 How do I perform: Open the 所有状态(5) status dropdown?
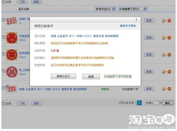point(105,9)
